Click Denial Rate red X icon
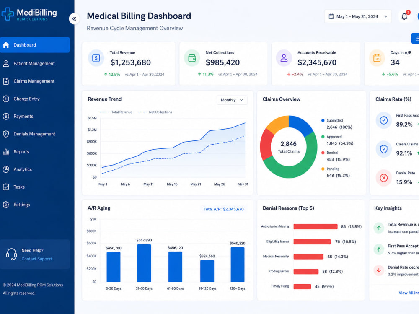 pyautogui.click(x=384, y=178)
